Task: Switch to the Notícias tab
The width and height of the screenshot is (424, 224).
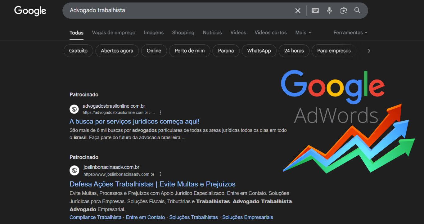Action: pos(212,33)
